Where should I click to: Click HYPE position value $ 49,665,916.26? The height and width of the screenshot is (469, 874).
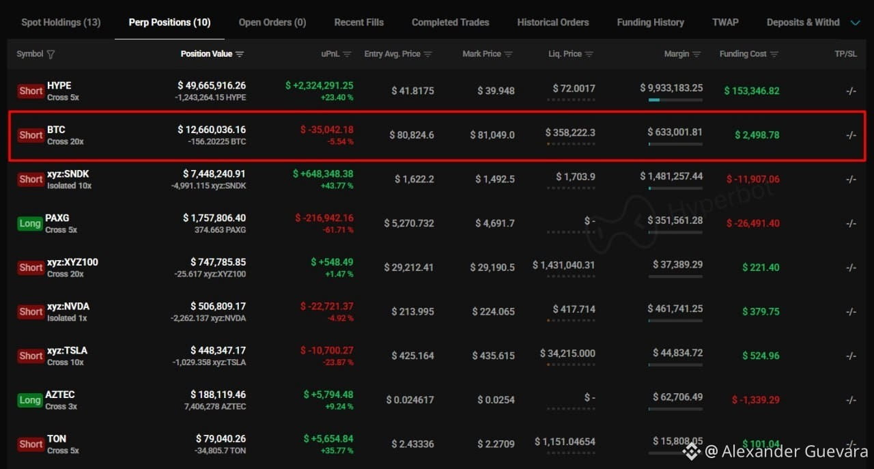[x=212, y=85]
